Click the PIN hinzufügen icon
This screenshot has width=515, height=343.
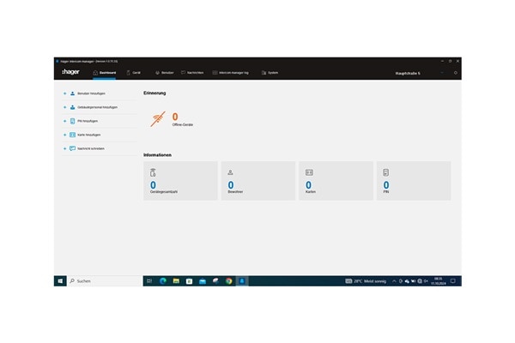pos(72,121)
